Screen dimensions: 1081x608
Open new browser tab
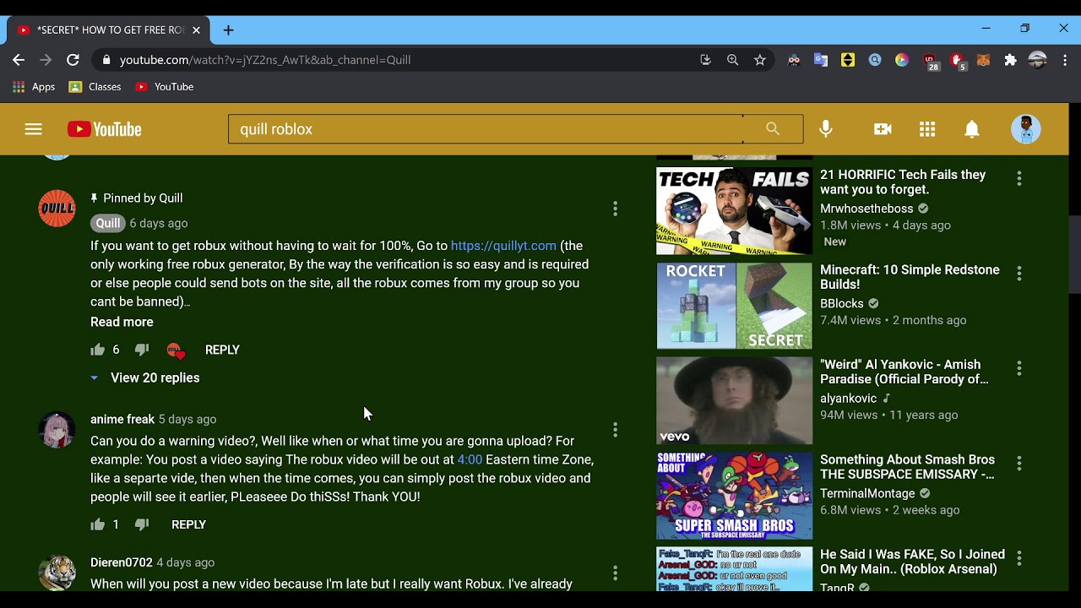pos(228,30)
